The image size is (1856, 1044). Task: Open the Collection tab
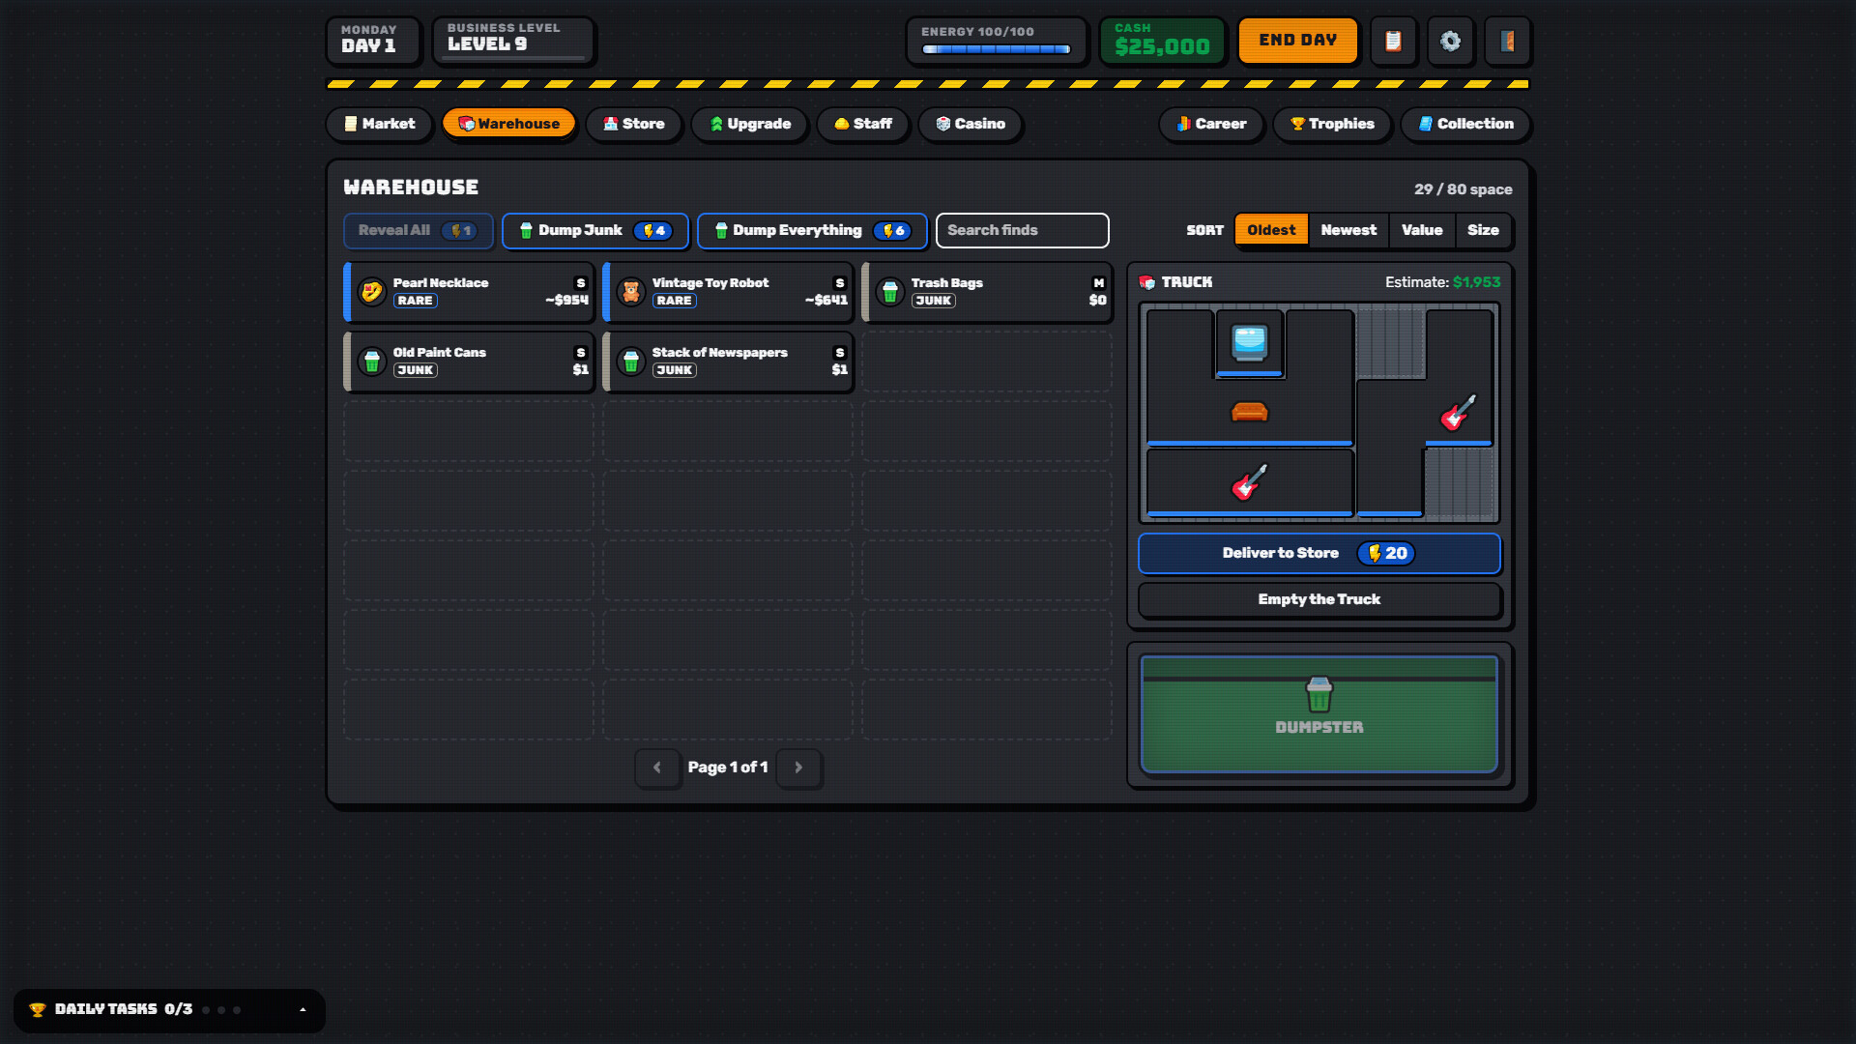(1465, 124)
